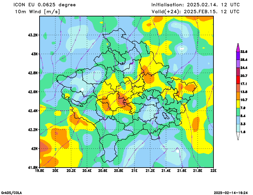Screen dimensions: 253x195
Task: Click the 21.8E longitude label
Action: [x=198, y=171]
